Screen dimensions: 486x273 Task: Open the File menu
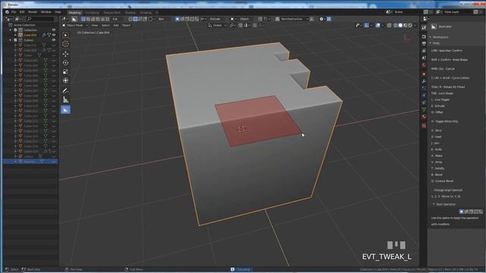[x=14, y=12]
